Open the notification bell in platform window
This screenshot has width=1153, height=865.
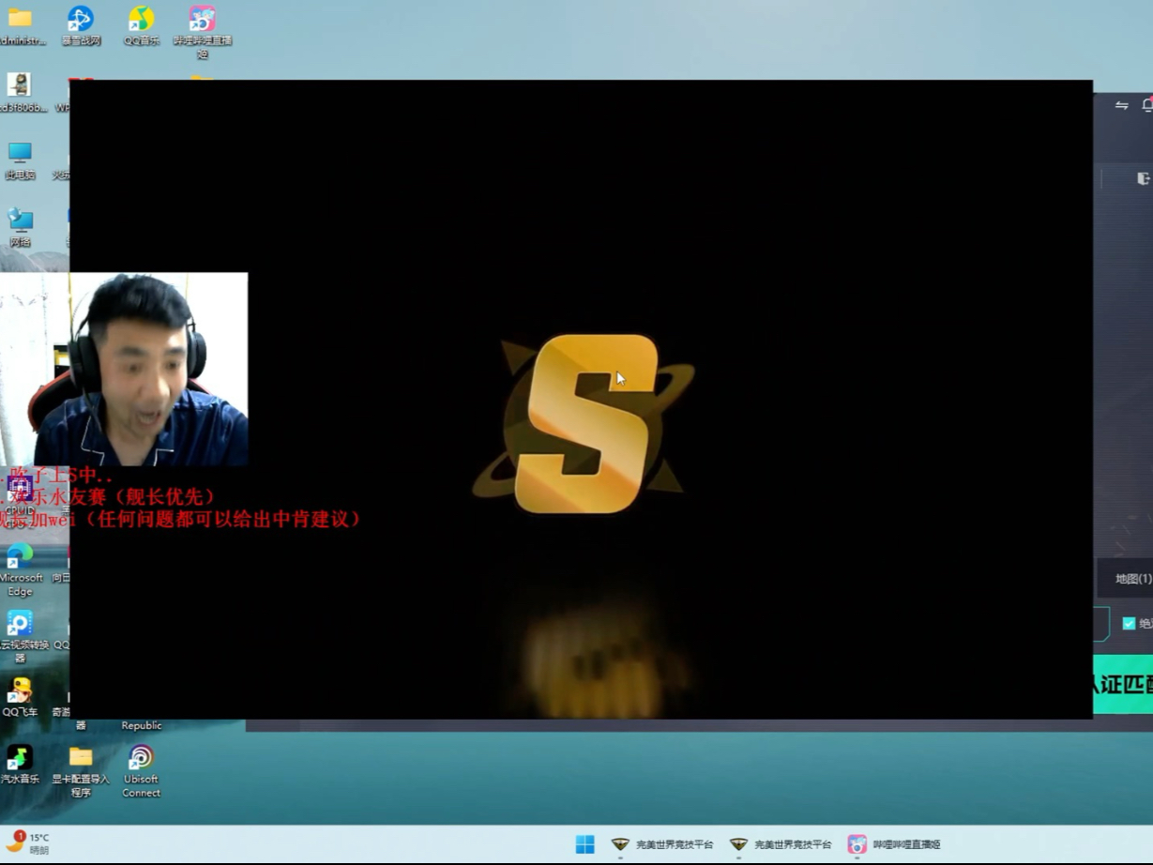(x=1146, y=106)
